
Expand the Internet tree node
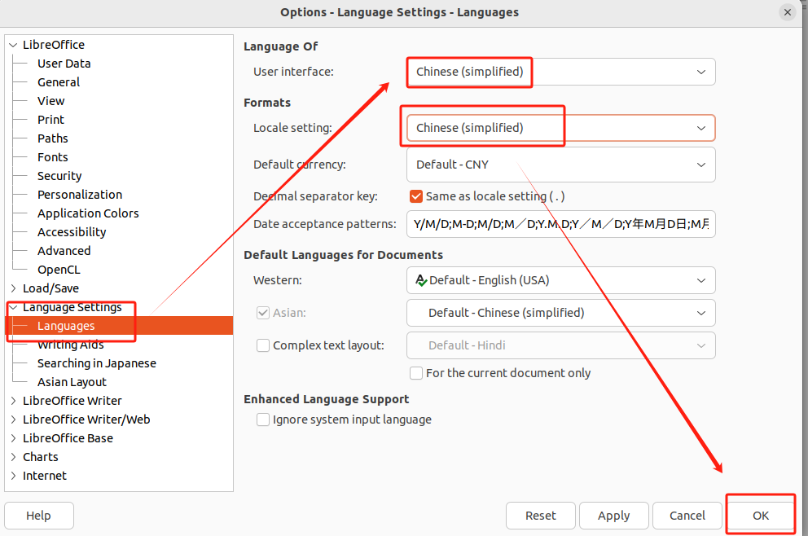click(x=13, y=476)
